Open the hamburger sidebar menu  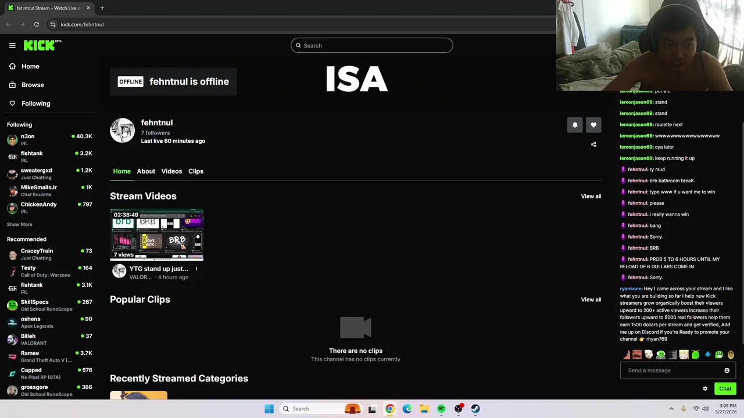click(12, 45)
